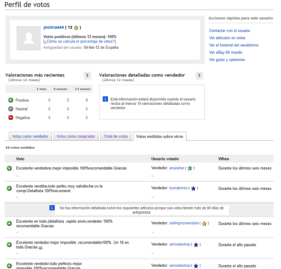
Task: Switch to the Votos como vendedor tab
Action: 30,136
